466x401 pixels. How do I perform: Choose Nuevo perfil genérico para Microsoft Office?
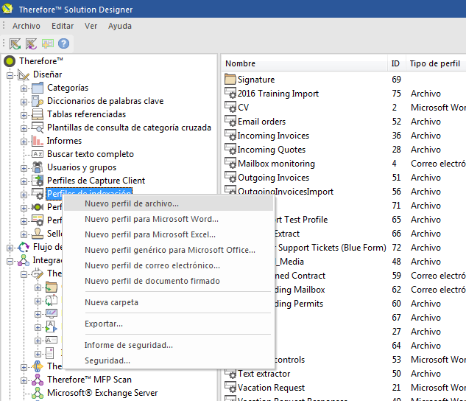click(169, 250)
